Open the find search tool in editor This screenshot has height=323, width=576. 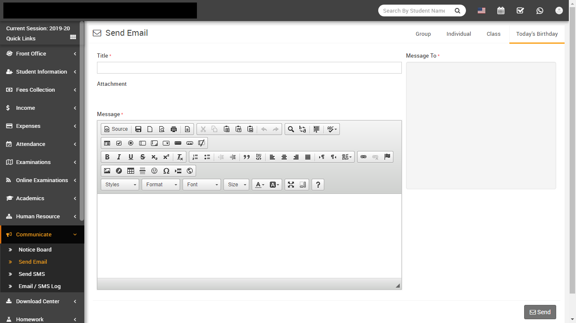(291, 129)
